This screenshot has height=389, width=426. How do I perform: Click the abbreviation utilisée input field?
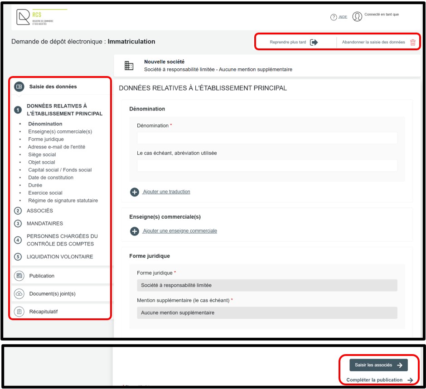point(267,166)
